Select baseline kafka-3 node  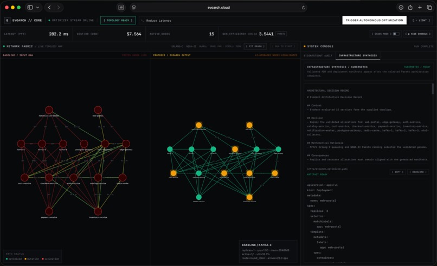(x=63, y=144)
